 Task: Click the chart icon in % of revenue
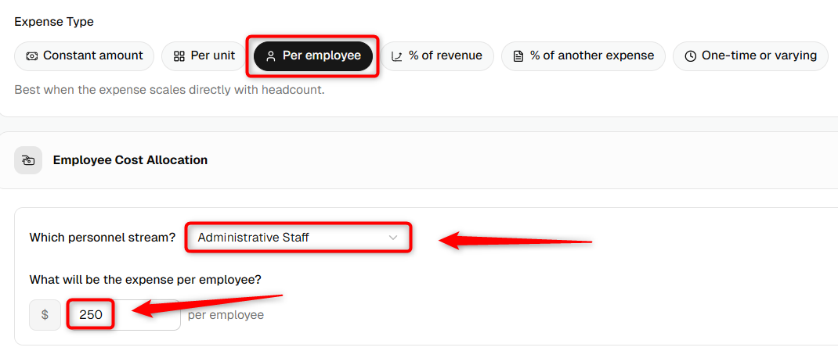click(x=396, y=56)
